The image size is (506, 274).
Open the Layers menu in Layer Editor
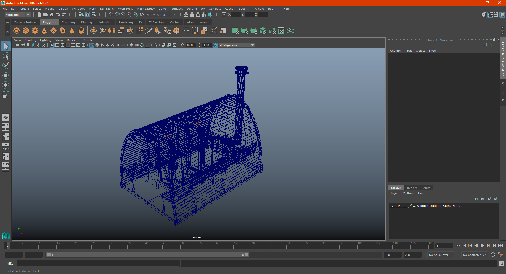tap(395, 193)
